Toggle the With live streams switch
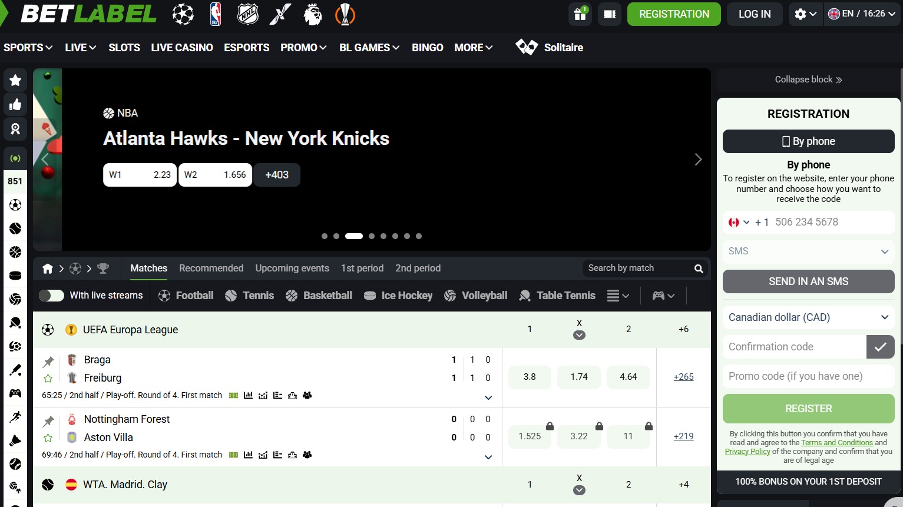This screenshot has width=903, height=507. (x=51, y=296)
